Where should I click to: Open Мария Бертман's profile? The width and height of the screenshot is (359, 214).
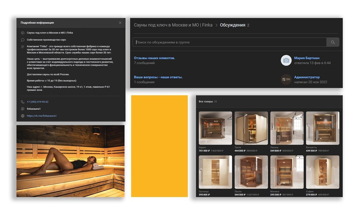[x=307, y=58]
